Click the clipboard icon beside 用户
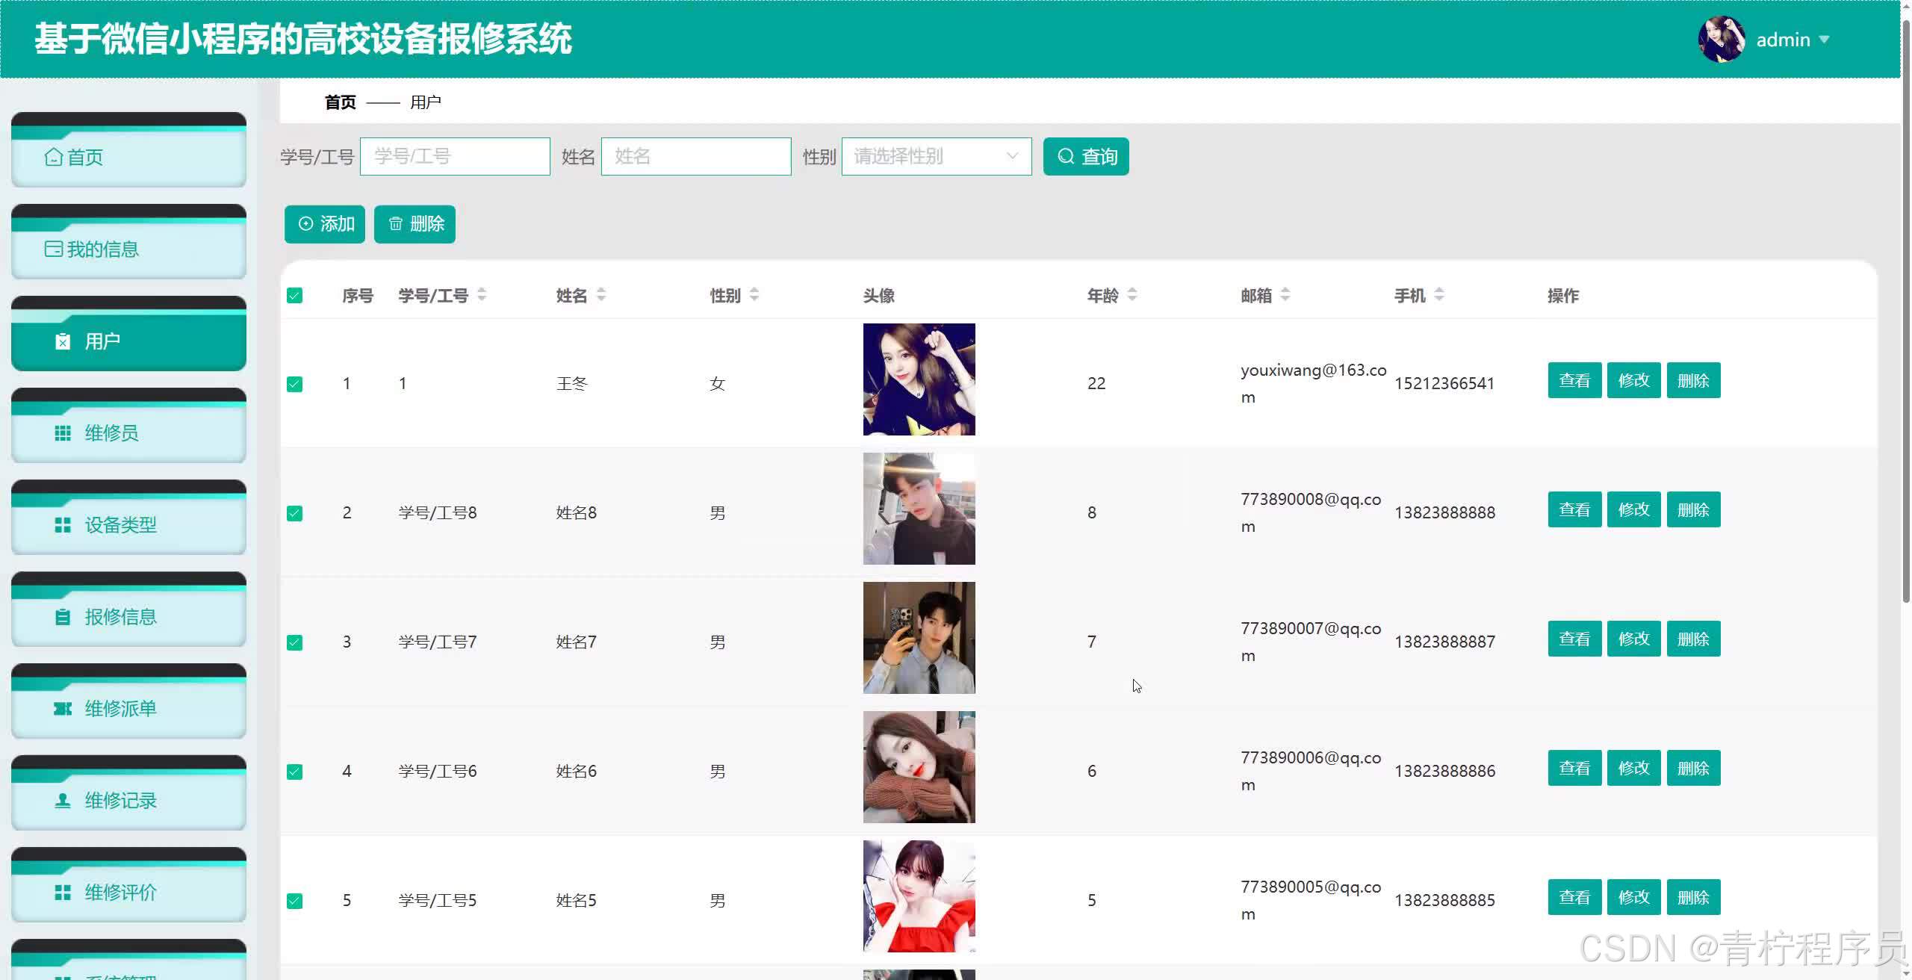 63,341
